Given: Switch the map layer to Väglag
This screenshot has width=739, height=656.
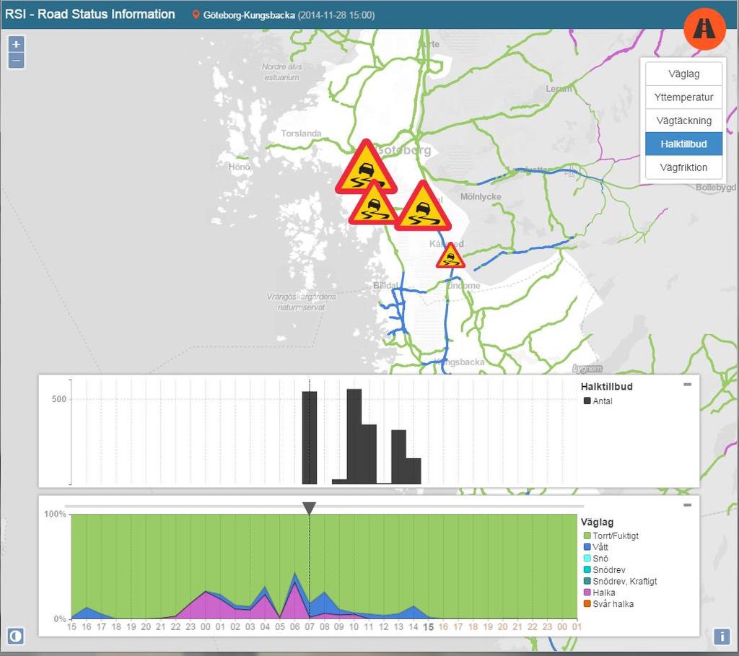Looking at the screenshot, I should 683,74.
